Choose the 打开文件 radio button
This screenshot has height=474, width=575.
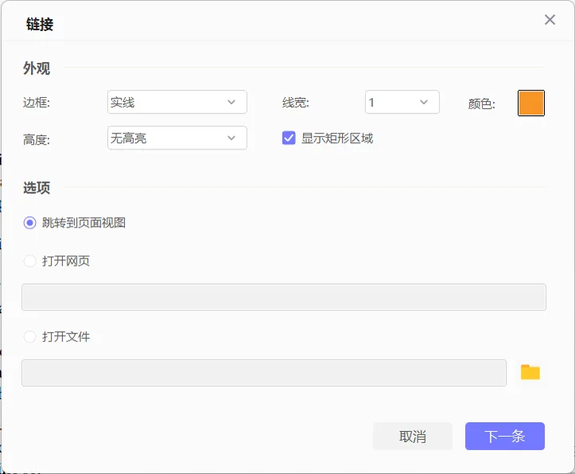(29, 336)
